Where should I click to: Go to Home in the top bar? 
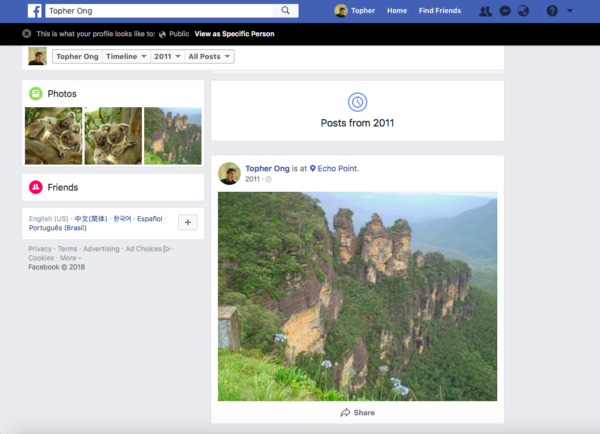coord(397,11)
